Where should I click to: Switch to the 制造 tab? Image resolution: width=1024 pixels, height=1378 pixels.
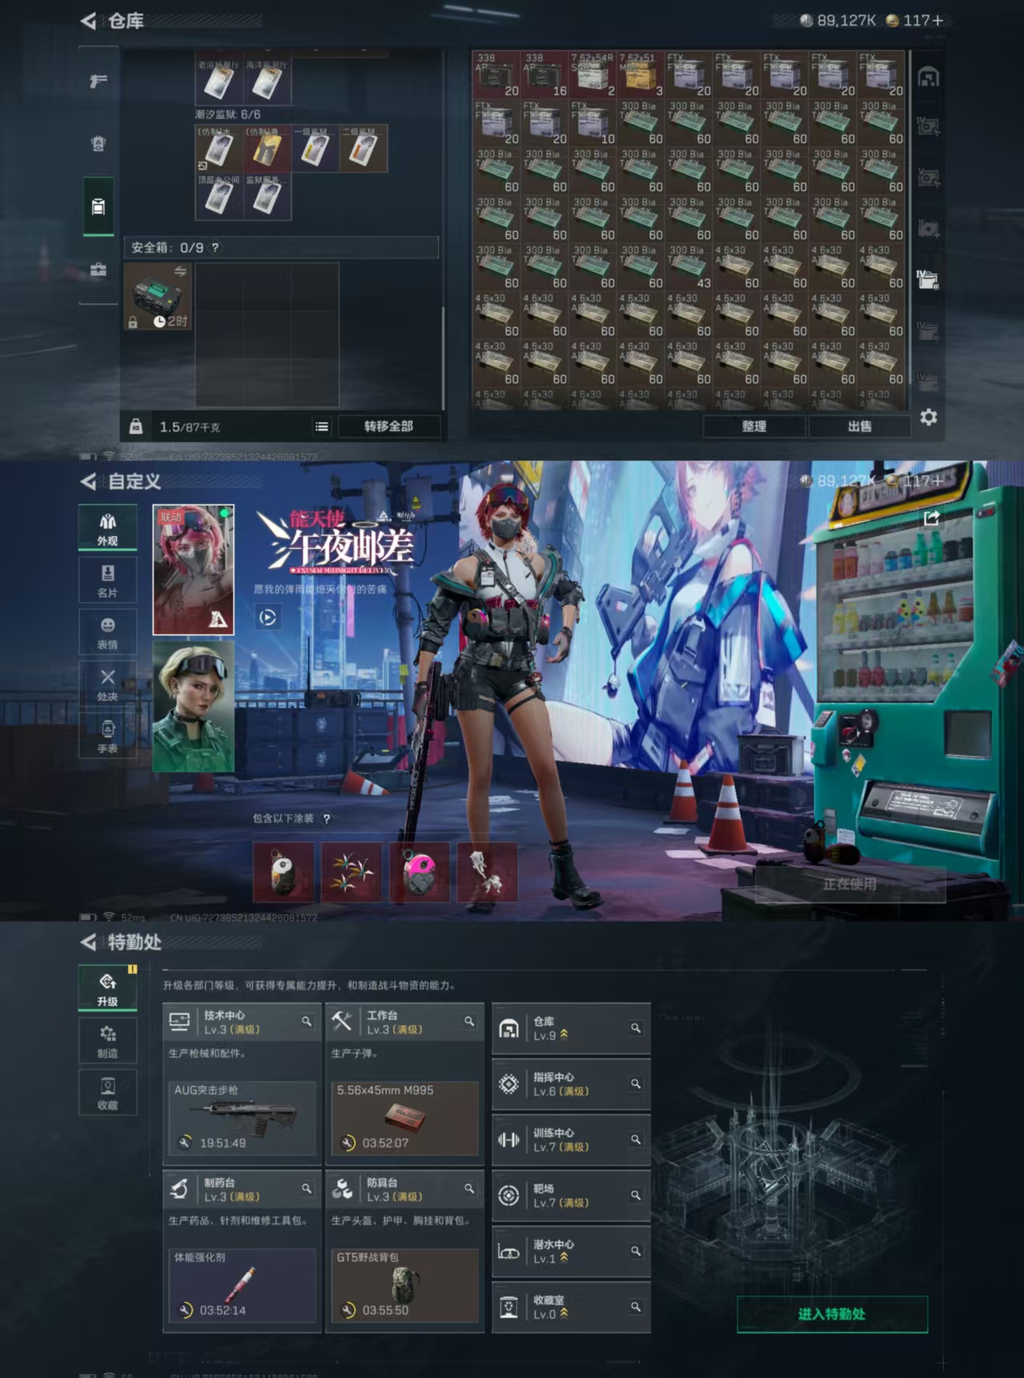(107, 1041)
